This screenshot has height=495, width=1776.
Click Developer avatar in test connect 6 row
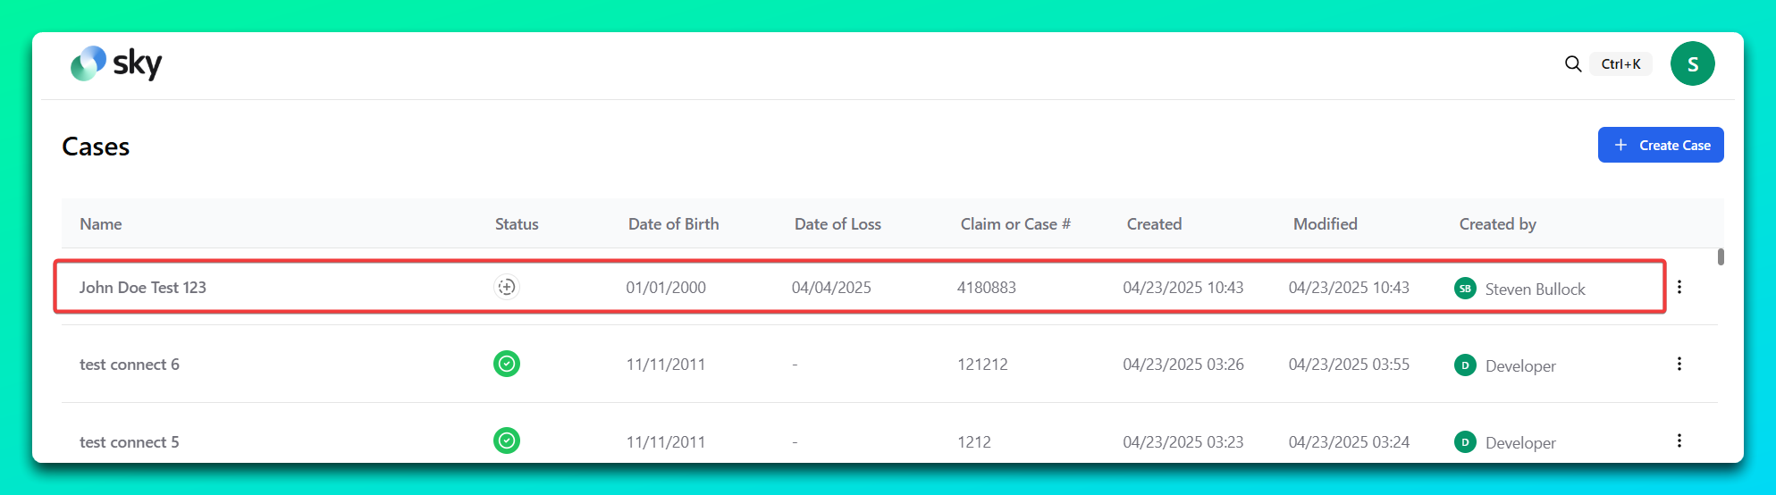click(x=1465, y=365)
